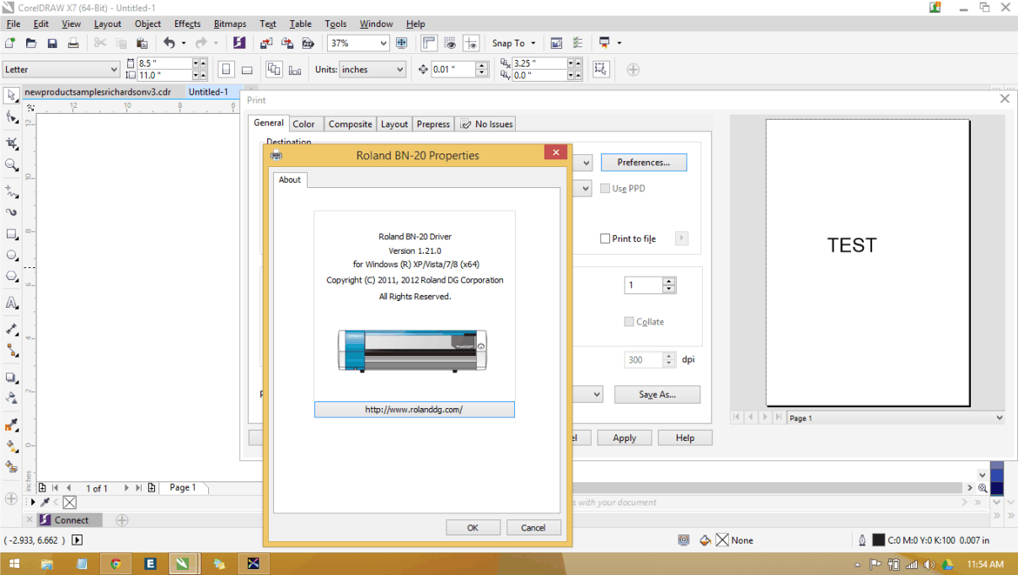1018x575 pixels.
Task: Open the Bitmaps menu
Action: 229,24
